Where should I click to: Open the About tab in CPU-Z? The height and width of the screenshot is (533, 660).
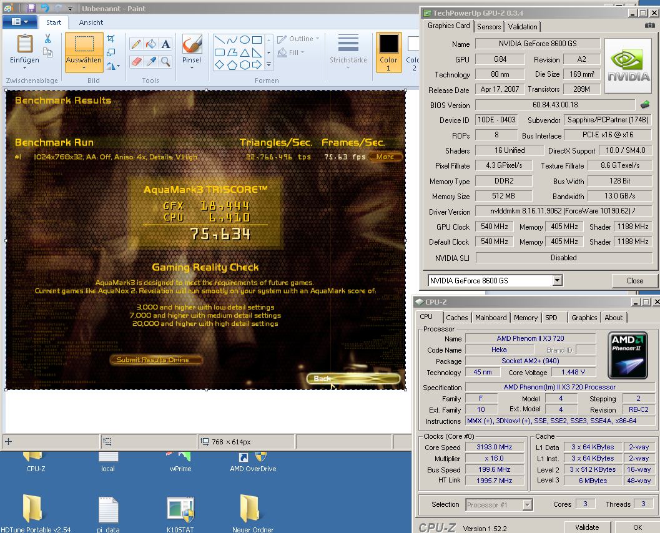(x=613, y=318)
